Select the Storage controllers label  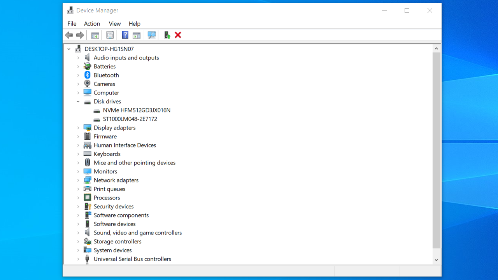click(117, 241)
